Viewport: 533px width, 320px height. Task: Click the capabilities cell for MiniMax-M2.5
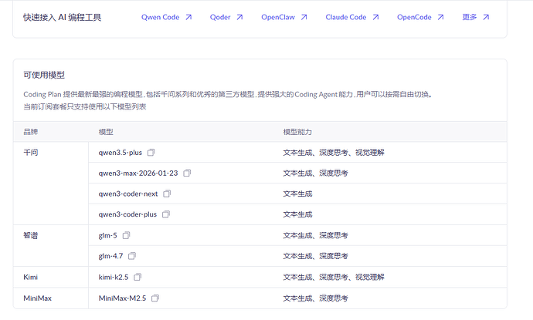click(315, 298)
